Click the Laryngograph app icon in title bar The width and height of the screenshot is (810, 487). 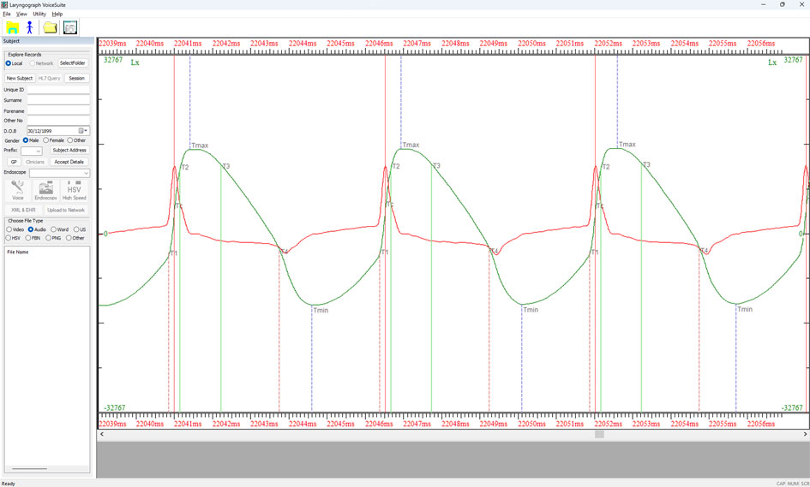click(x=4, y=4)
